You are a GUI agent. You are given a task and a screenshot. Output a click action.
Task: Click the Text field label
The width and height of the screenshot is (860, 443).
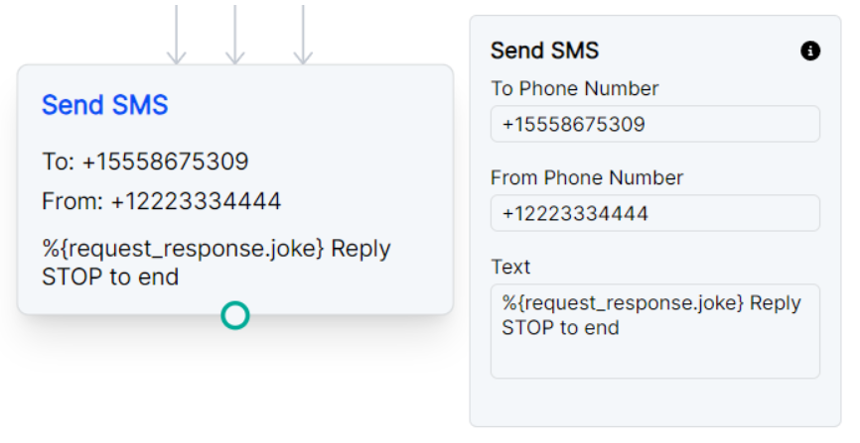[x=510, y=267]
